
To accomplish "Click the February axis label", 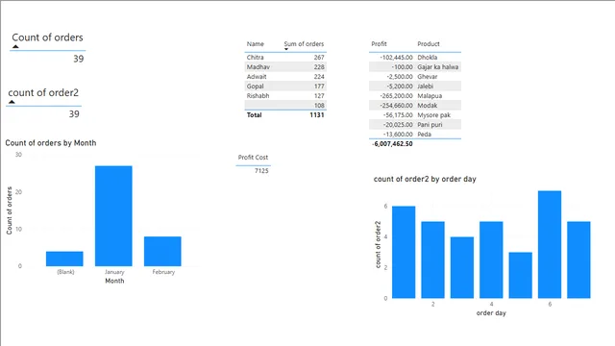I will click(163, 272).
